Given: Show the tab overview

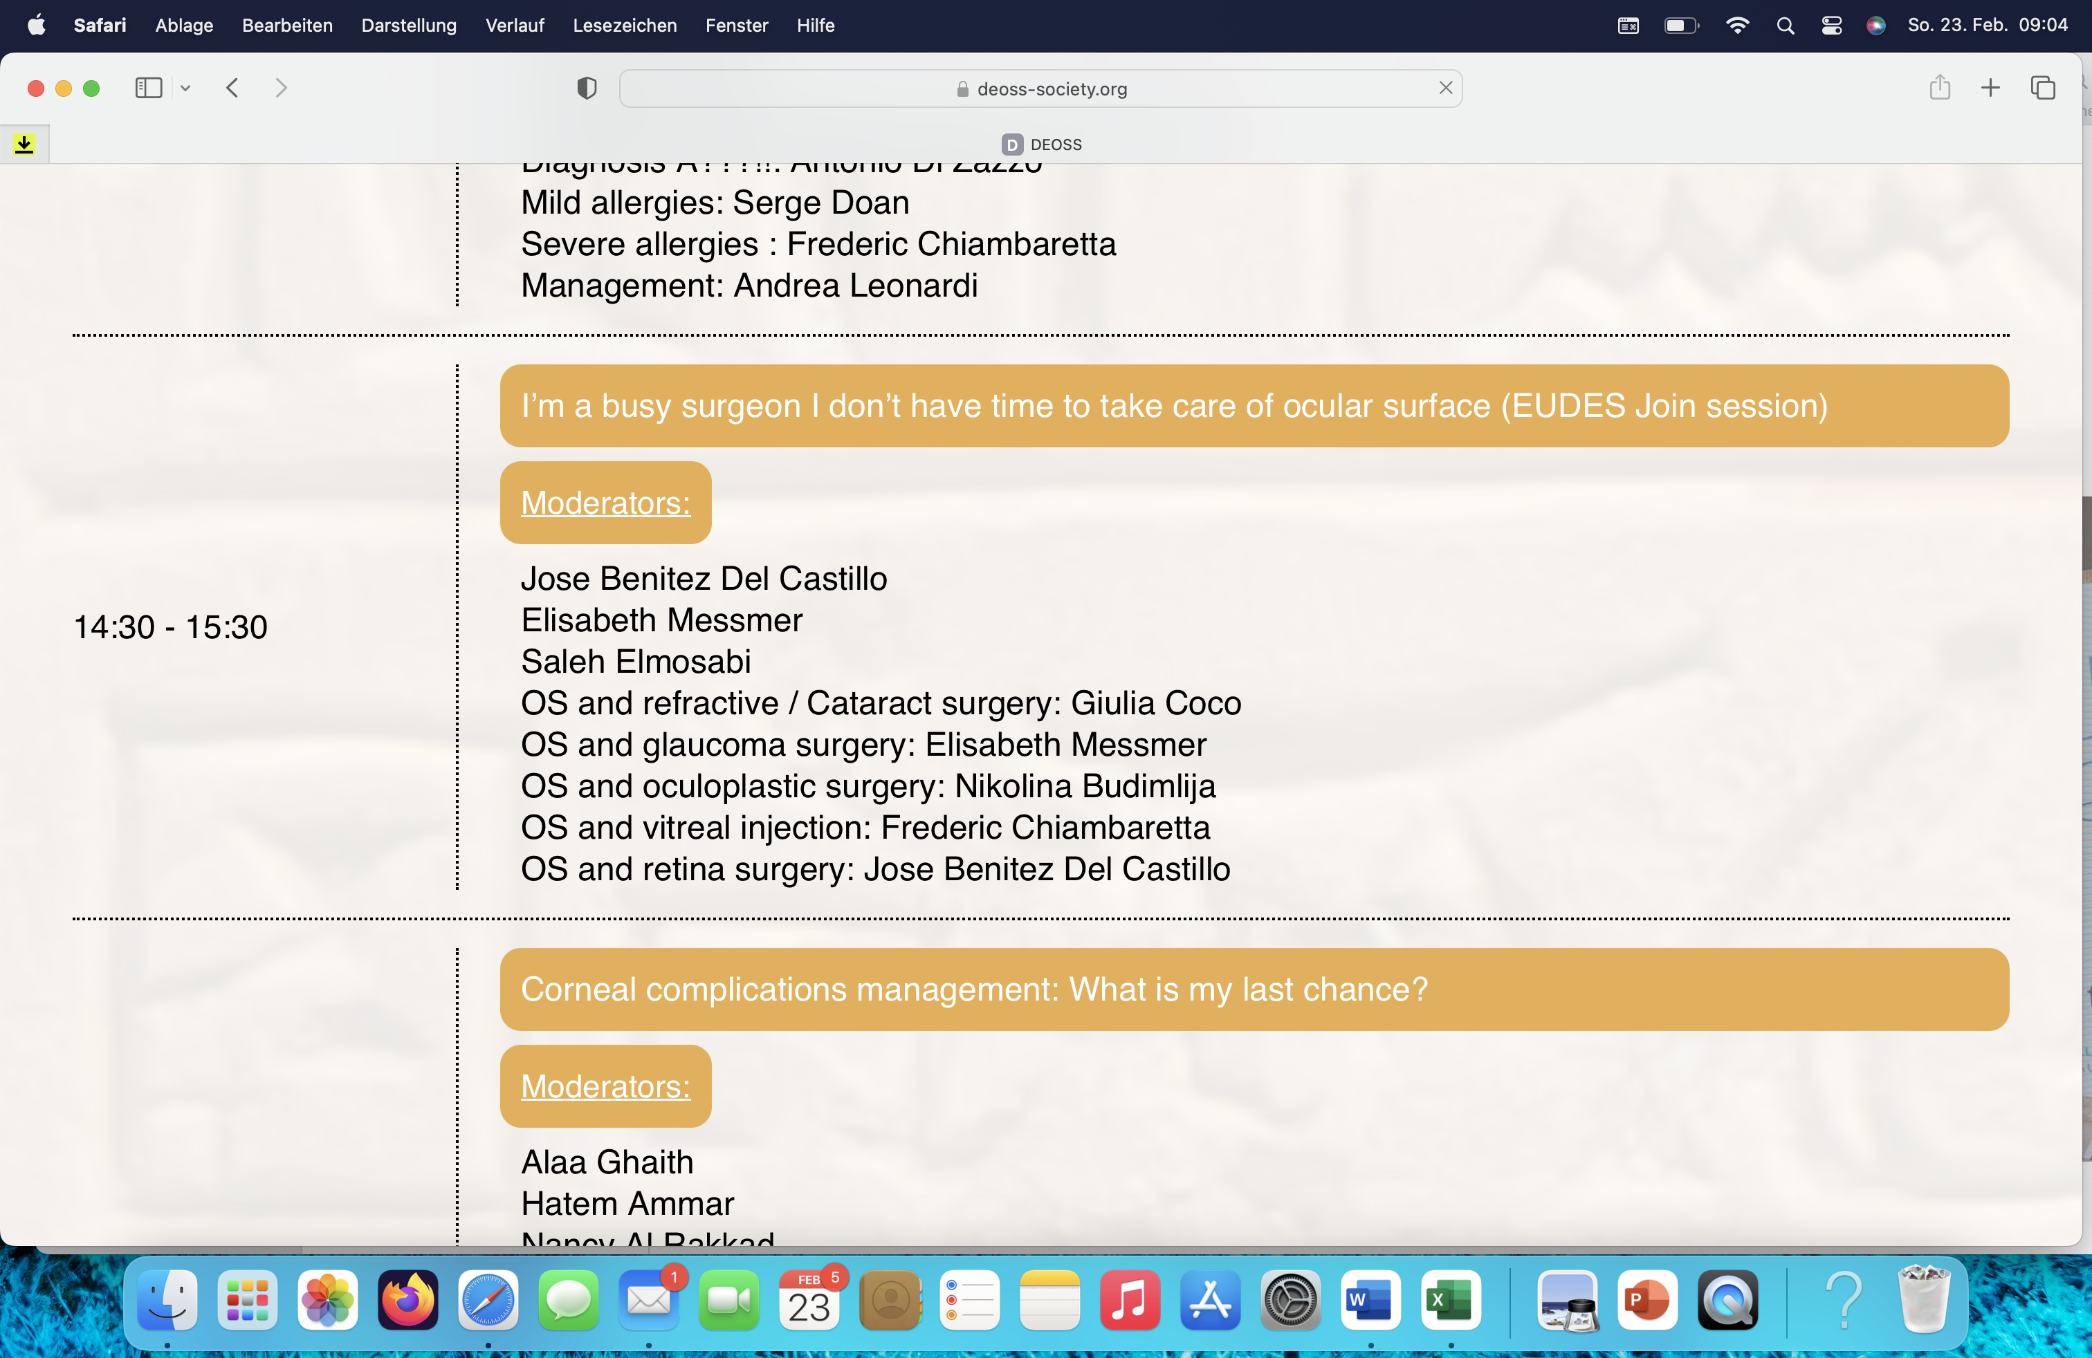Looking at the screenshot, I should [2043, 88].
